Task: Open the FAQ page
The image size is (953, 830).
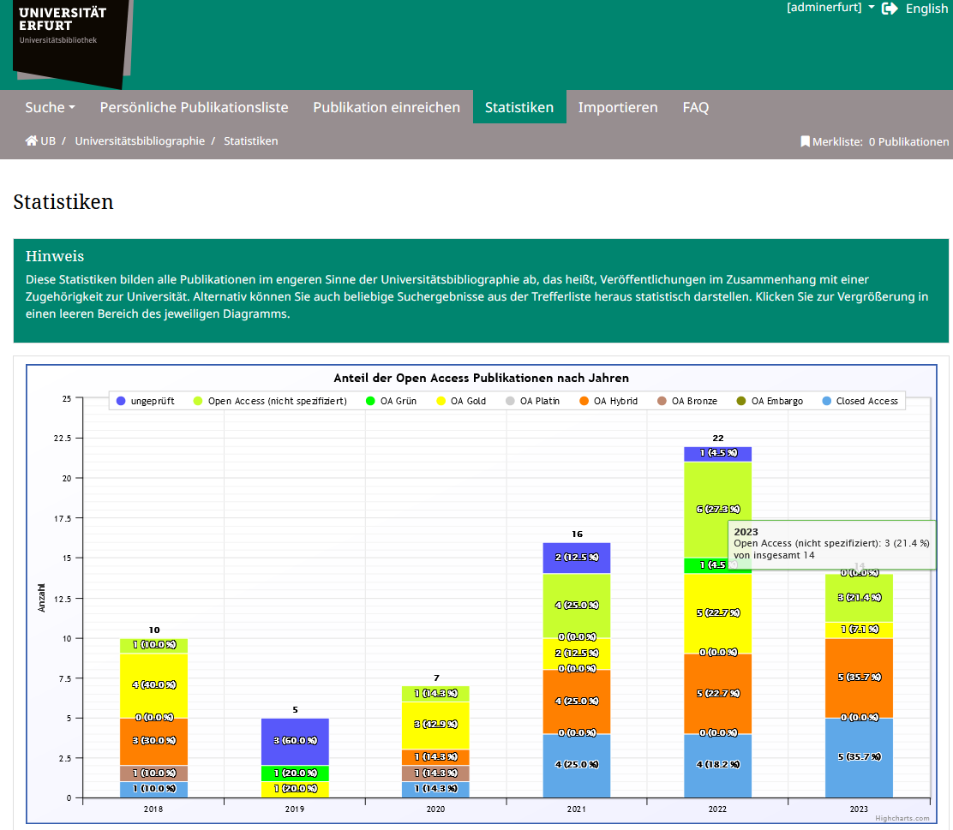Action: click(695, 107)
